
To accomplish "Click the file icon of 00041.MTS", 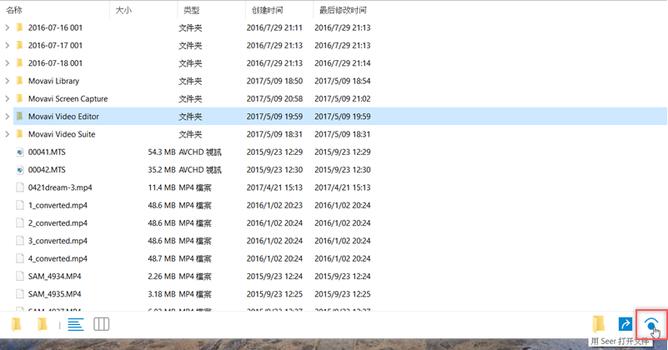I will (x=19, y=152).
